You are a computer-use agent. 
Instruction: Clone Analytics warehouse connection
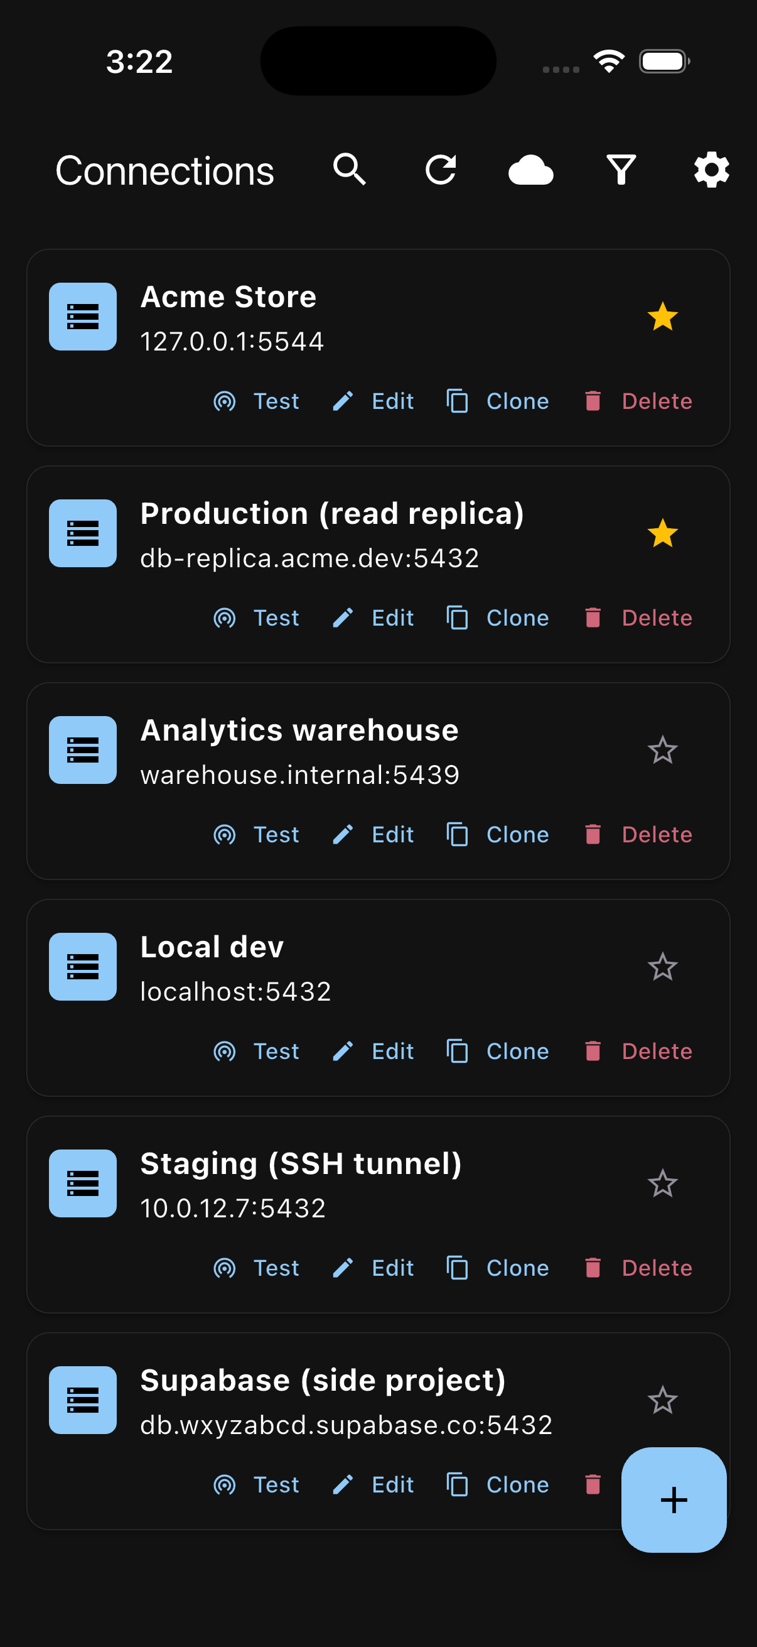(x=498, y=835)
